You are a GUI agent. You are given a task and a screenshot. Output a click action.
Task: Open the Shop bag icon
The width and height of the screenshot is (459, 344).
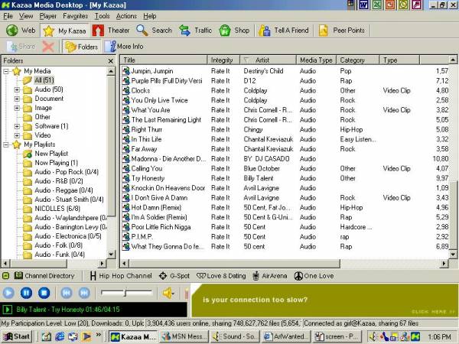(225, 31)
